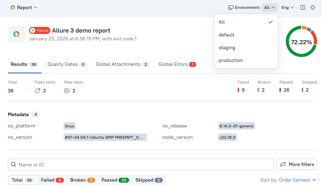The height and width of the screenshot is (188, 322).
Task: Collapse the Environment All dropdown
Action: (x=270, y=7)
